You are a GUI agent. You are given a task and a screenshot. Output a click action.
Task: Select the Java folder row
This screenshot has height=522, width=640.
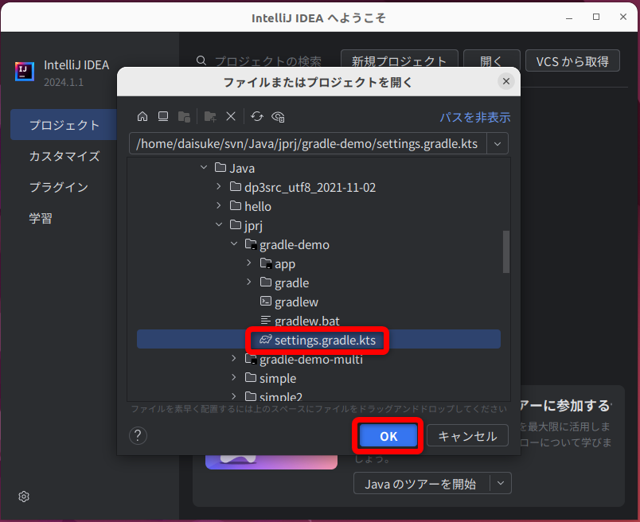click(318, 168)
